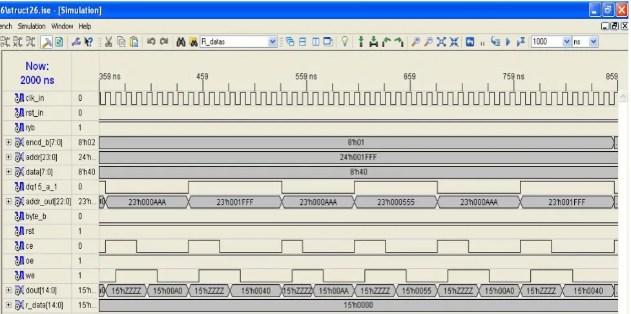Click the zoom to full view icon
631x314 pixels.
click(x=442, y=41)
